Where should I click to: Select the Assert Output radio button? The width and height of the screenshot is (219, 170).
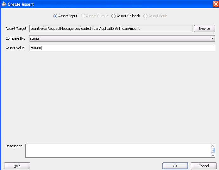tap(83, 16)
